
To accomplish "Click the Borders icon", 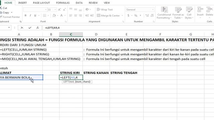I will pyautogui.click(x=44, y=16).
